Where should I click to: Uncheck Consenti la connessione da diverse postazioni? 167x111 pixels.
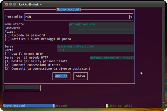coord(7,69)
